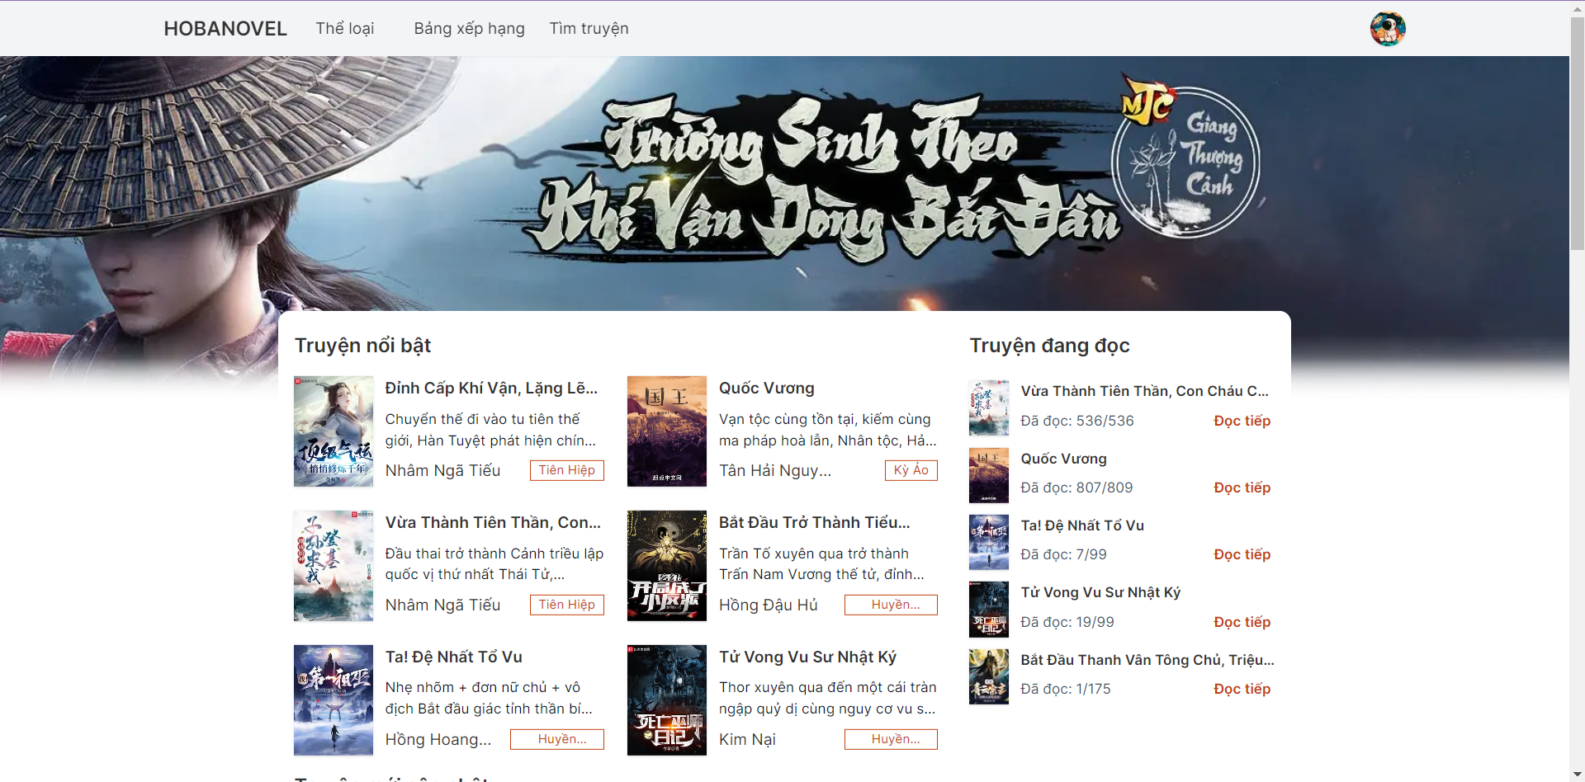Continue reading Ta! Đệ Nhất Tổ Vu

tap(1242, 554)
